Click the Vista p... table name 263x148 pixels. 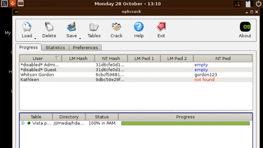coord(42,123)
